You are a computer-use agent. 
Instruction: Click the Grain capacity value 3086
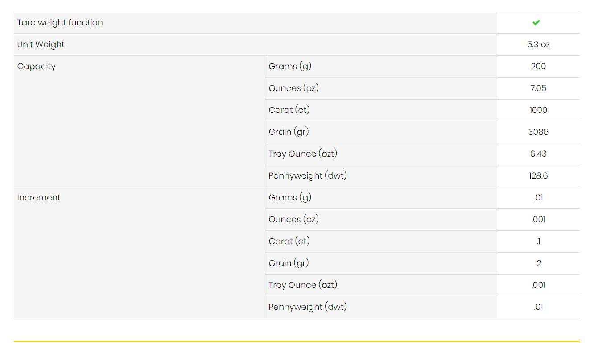coord(538,132)
